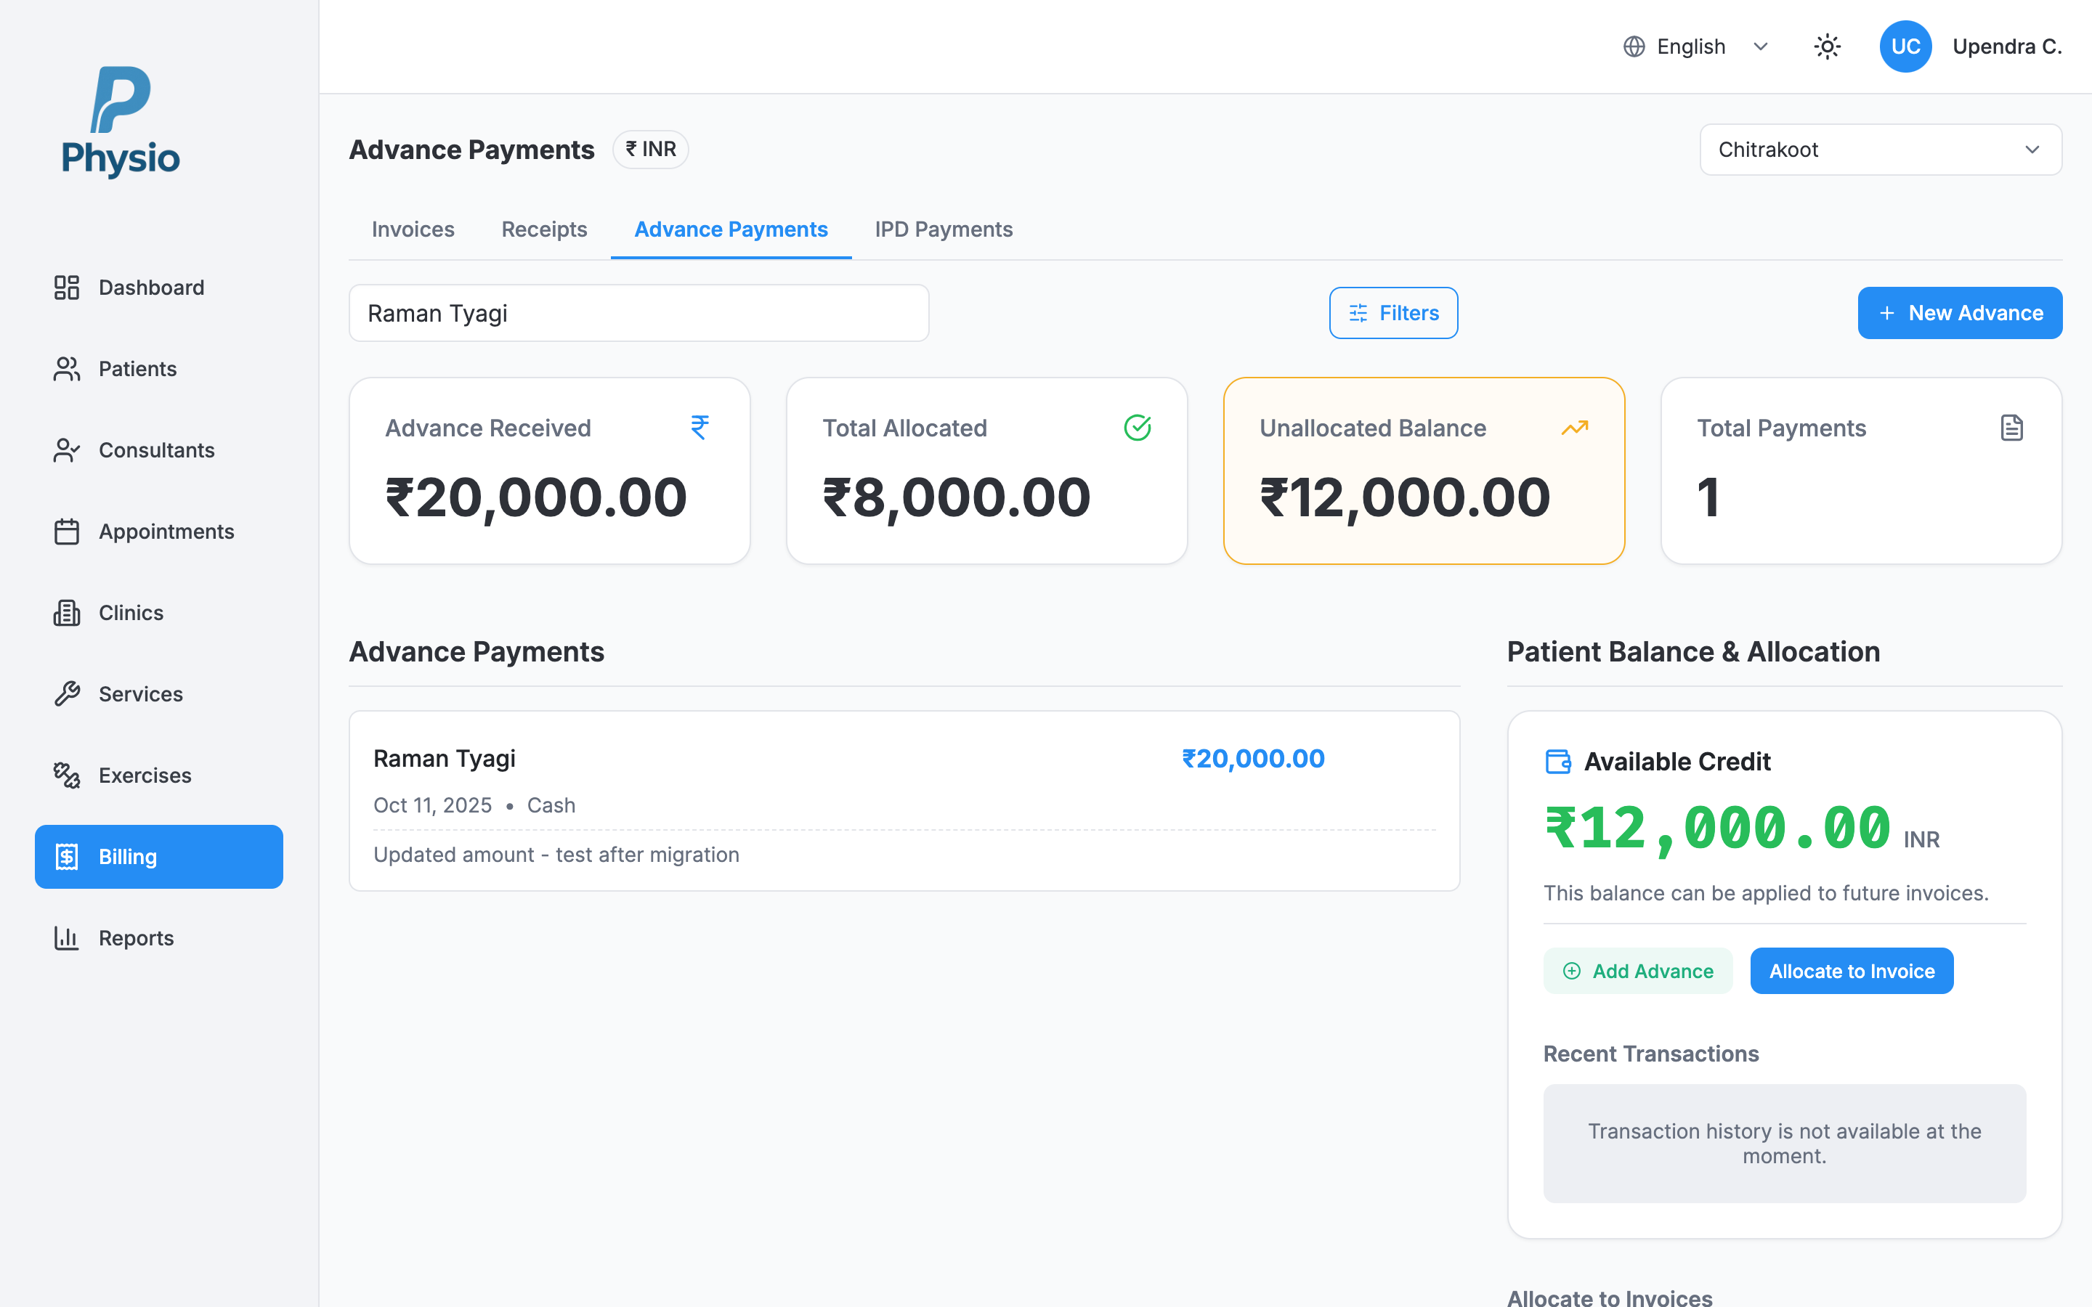Open the INR currency badge

(x=650, y=149)
